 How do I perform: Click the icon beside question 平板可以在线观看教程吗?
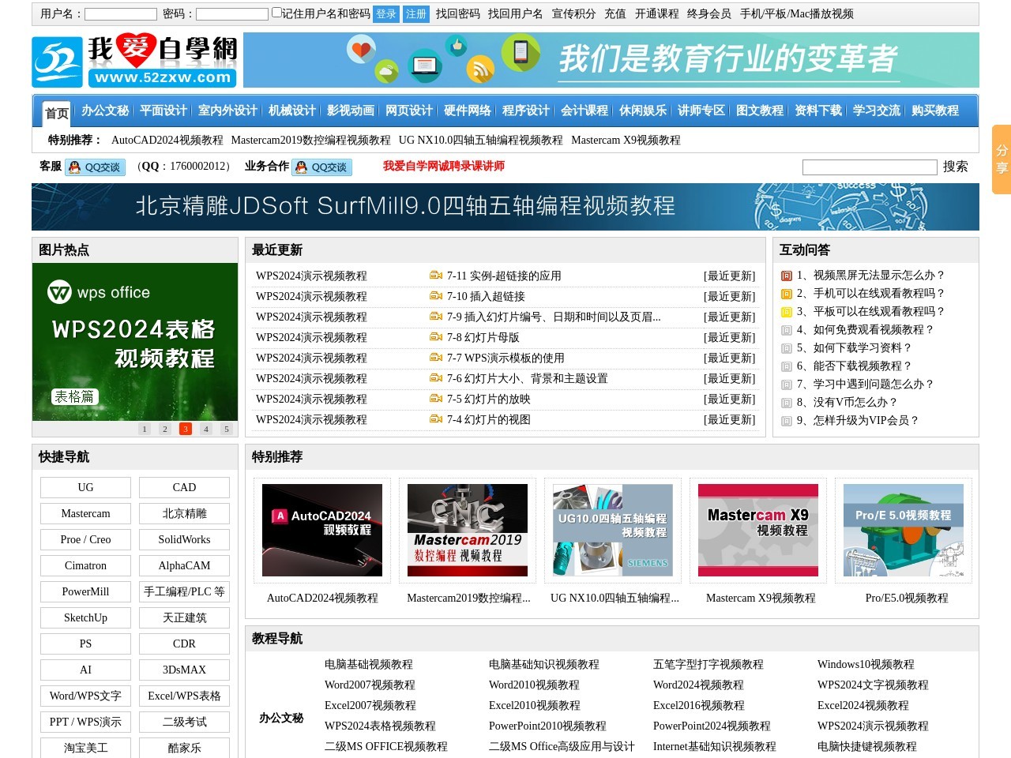786,312
